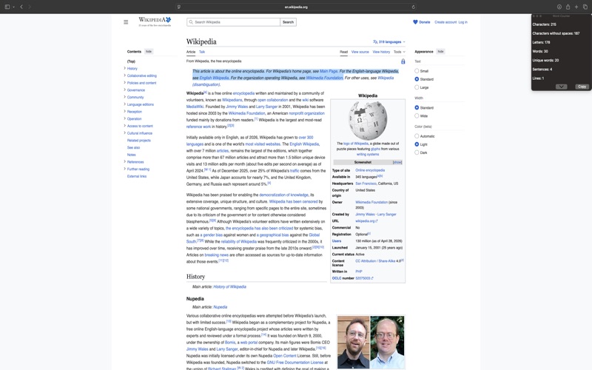Select Standard text size
The height and width of the screenshot is (370, 592).
[417, 79]
